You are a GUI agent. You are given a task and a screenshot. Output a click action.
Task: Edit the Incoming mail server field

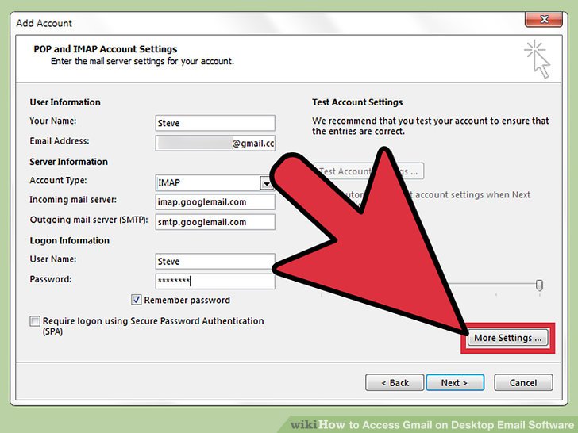pyautogui.click(x=215, y=202)
